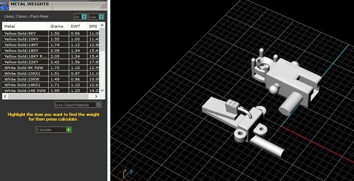
Task: Sort by the SPG column header
Action: point(93,26)
